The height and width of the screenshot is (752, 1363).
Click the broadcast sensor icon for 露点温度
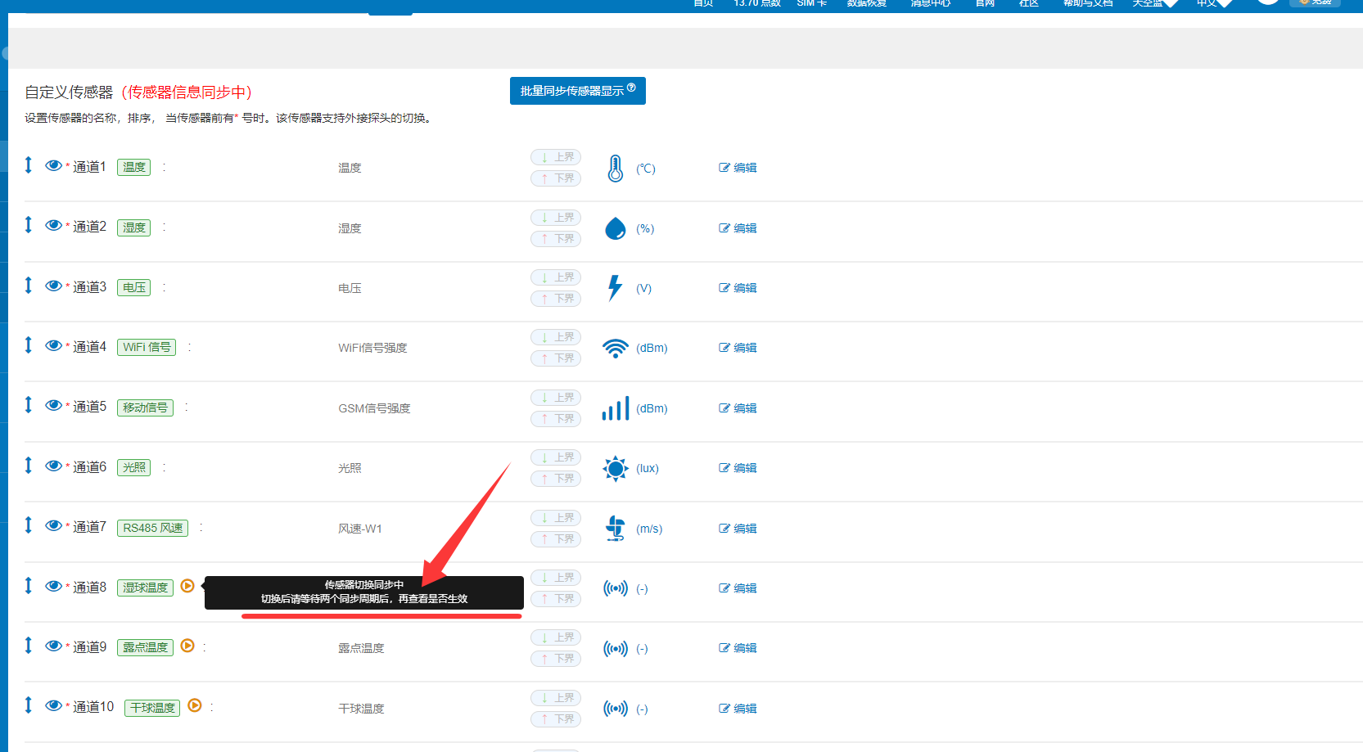click(616, 648)
